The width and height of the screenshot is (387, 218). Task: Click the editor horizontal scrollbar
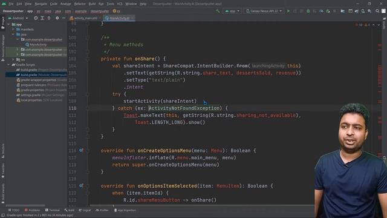201,205
